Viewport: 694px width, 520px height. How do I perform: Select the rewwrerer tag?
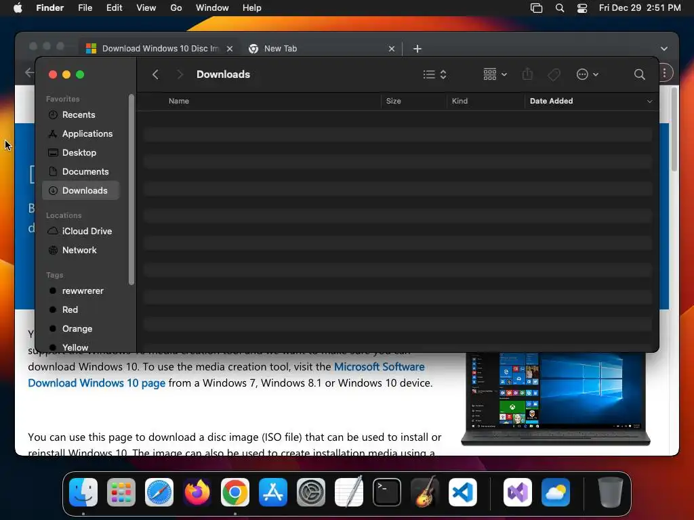pos(80,291)
